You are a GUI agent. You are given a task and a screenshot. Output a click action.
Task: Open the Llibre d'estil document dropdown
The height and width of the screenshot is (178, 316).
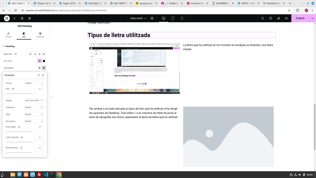click(x=138, y=18)
